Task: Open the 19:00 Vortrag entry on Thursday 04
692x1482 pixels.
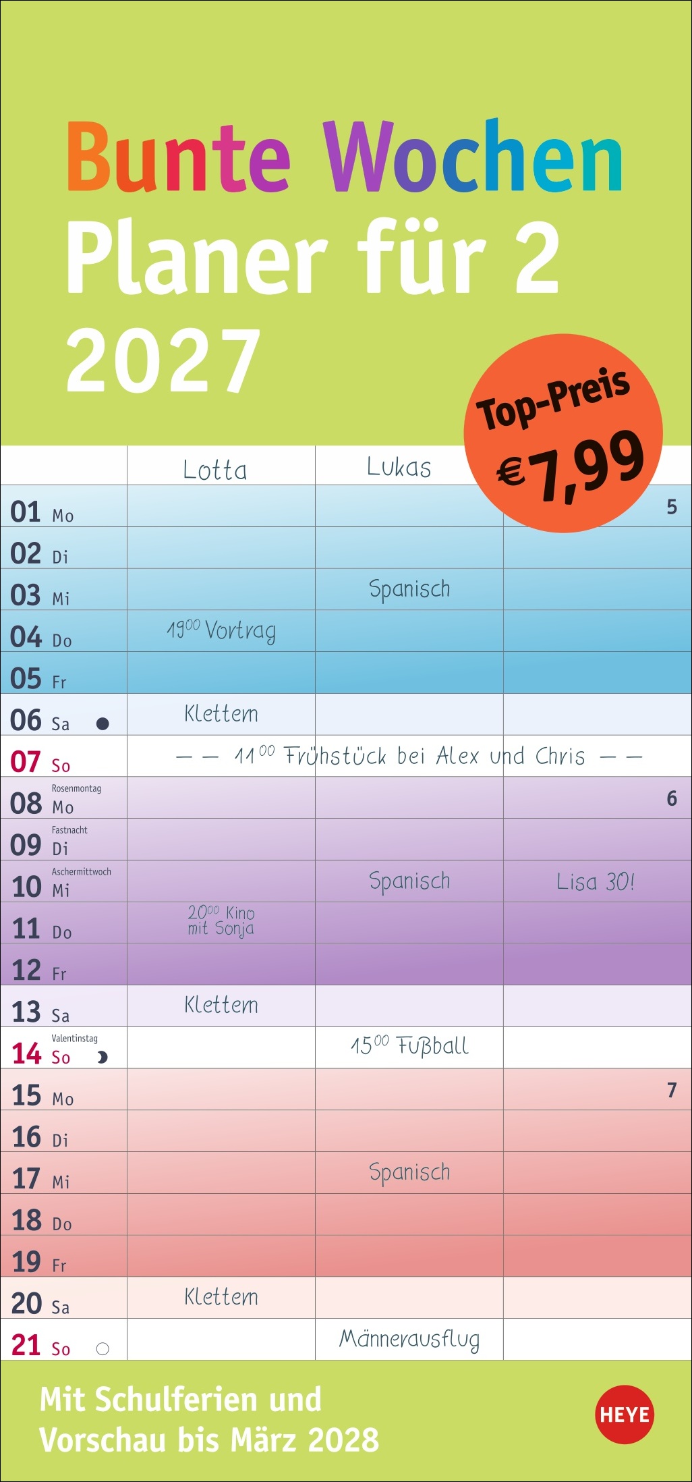Action: [x=221, y=630]
